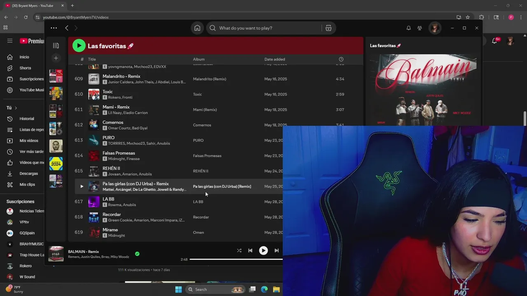
Task: Sort tracks by duration clock icon
Action: pos(341,59)
